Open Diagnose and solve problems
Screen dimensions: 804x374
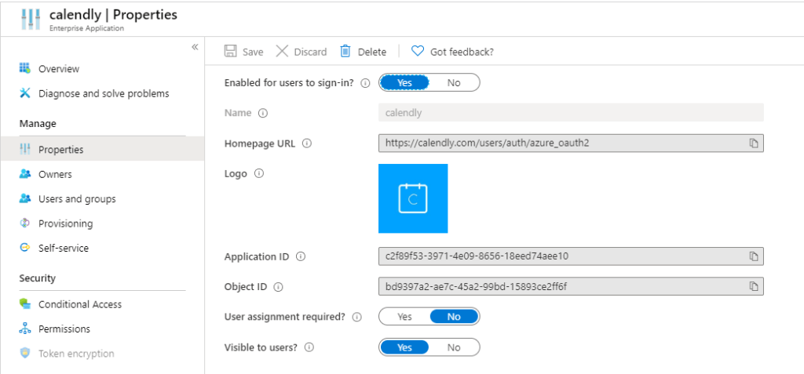104,93
